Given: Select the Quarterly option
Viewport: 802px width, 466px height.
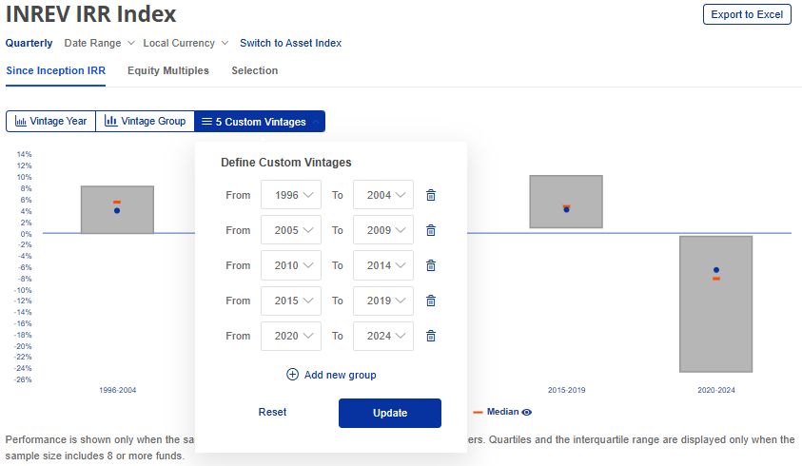Looking at the screenshot, I should coord(29,43).
